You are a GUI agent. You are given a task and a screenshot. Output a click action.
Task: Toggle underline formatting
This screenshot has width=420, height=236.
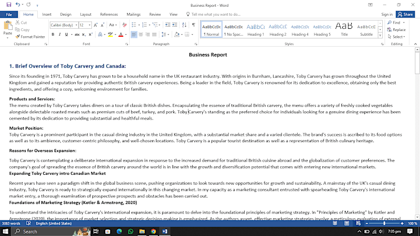[x=67, y=35]
